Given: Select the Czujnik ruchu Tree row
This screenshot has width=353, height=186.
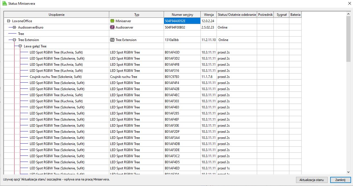Looking at the screenshot, I should click(56, 77).
